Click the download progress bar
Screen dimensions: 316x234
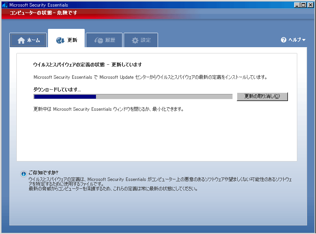click(133, 97)
